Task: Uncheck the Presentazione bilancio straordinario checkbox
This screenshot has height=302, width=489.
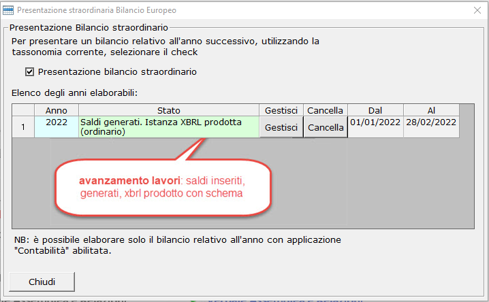Action: coord(29,71)
